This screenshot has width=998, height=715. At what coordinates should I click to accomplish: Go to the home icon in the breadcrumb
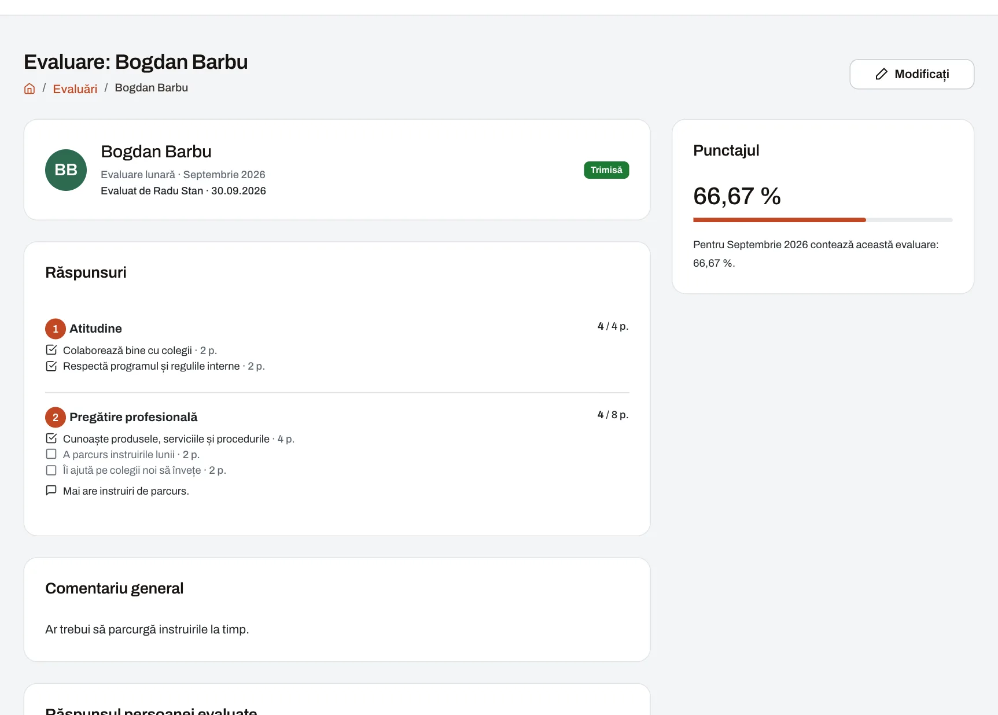(30, 89)
